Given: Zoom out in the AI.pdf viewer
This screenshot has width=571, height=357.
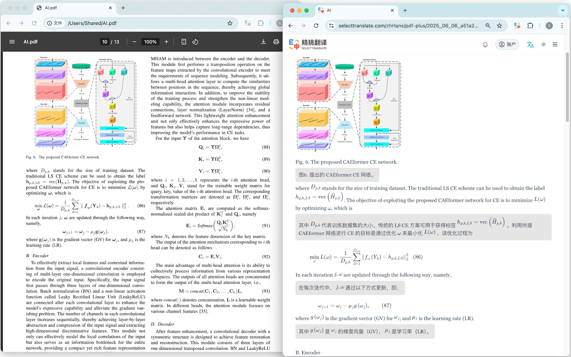Looking at the screenshot, I should click(134, 42).
